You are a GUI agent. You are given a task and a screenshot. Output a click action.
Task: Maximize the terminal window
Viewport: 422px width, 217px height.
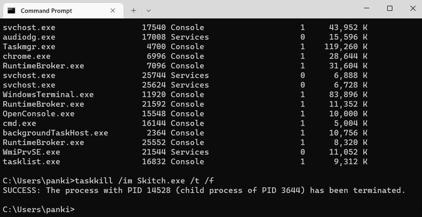(389, 9)
